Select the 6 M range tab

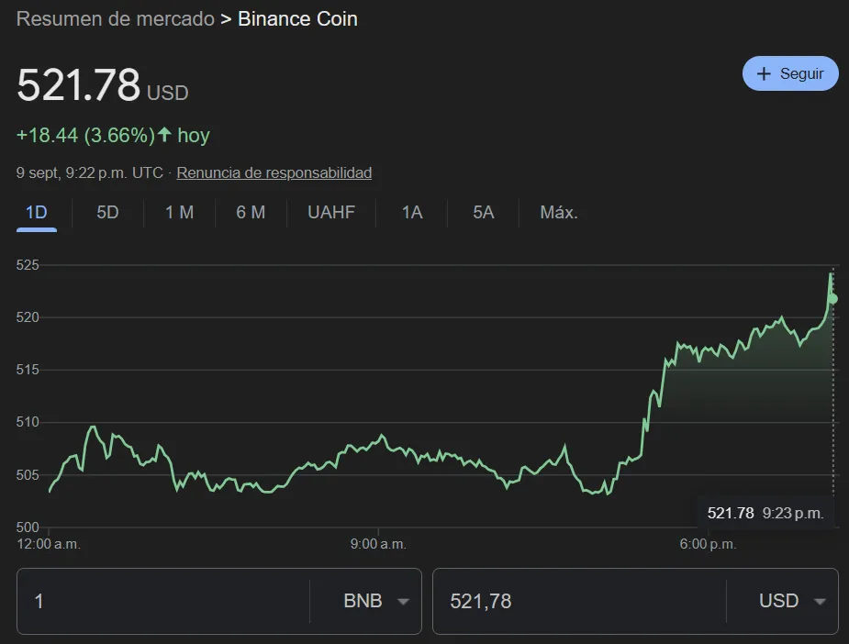coord(251,212)
